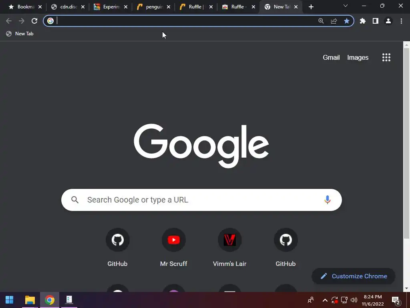Share this page using the share icon

(x=334, y=21)
